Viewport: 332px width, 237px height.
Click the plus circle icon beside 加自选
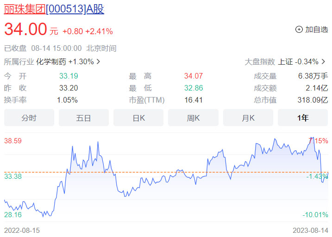pyautogui.click(x=299, y=30)
